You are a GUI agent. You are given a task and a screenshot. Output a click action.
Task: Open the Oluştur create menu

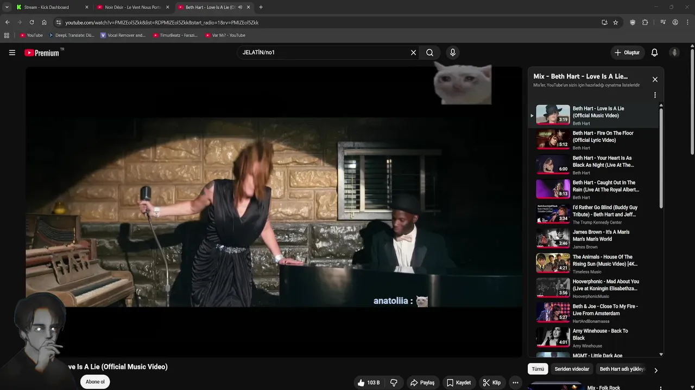(627, 53)
